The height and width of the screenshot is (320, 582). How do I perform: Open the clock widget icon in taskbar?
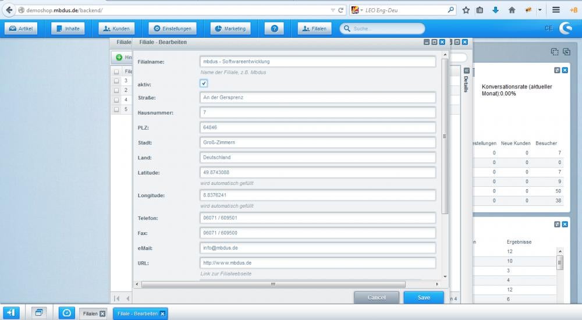click(67, 312)
